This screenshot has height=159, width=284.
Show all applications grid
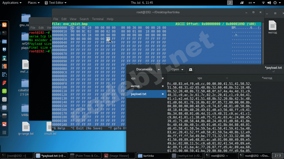click(4, 132)
